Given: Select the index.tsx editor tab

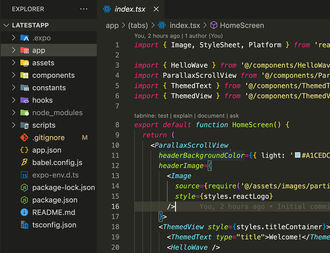Looking at the screenshot, I should coord(130,9).
